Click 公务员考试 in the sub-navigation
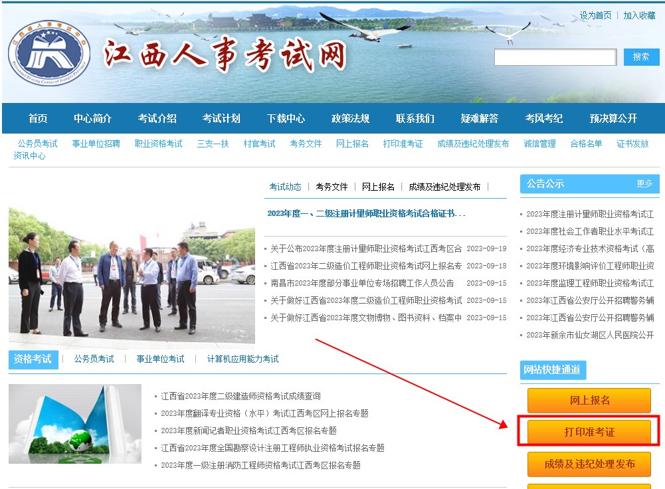665x489 pixels. click(x=37, y=144)
